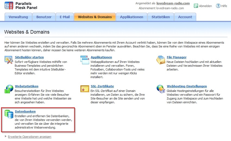
Task: Click the SiteBuilder starten icon
Action: point(9,60)
